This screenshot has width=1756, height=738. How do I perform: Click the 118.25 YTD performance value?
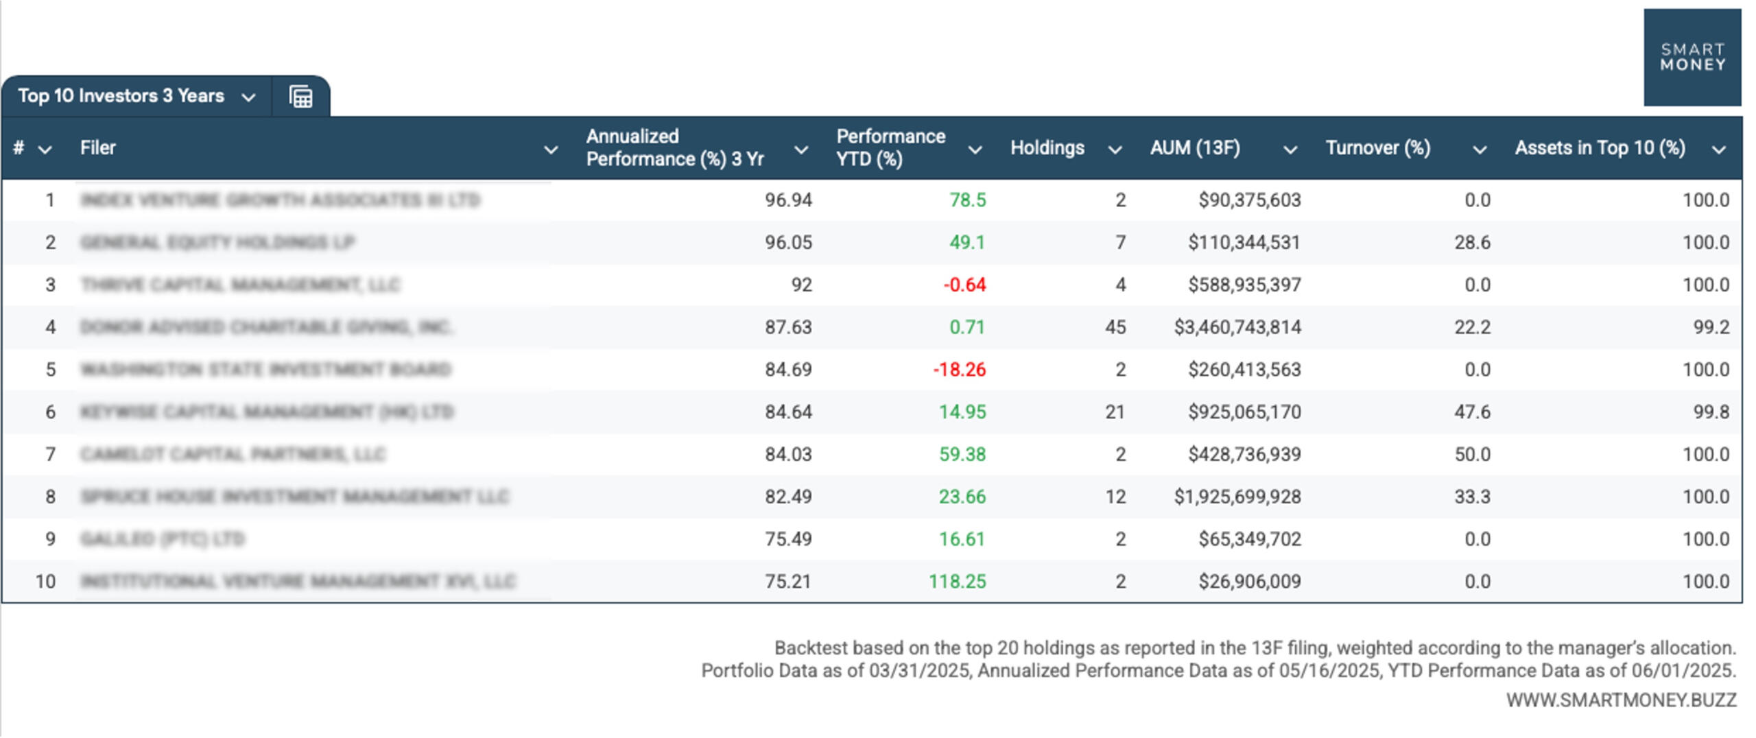coord(957,582)
